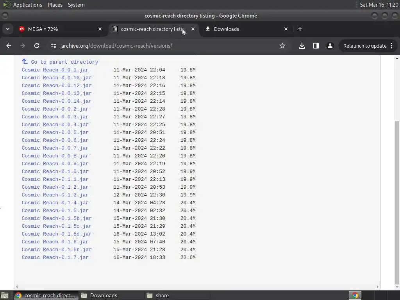
Task: Click the browser back arrow
Action: [x=9, y=46]
